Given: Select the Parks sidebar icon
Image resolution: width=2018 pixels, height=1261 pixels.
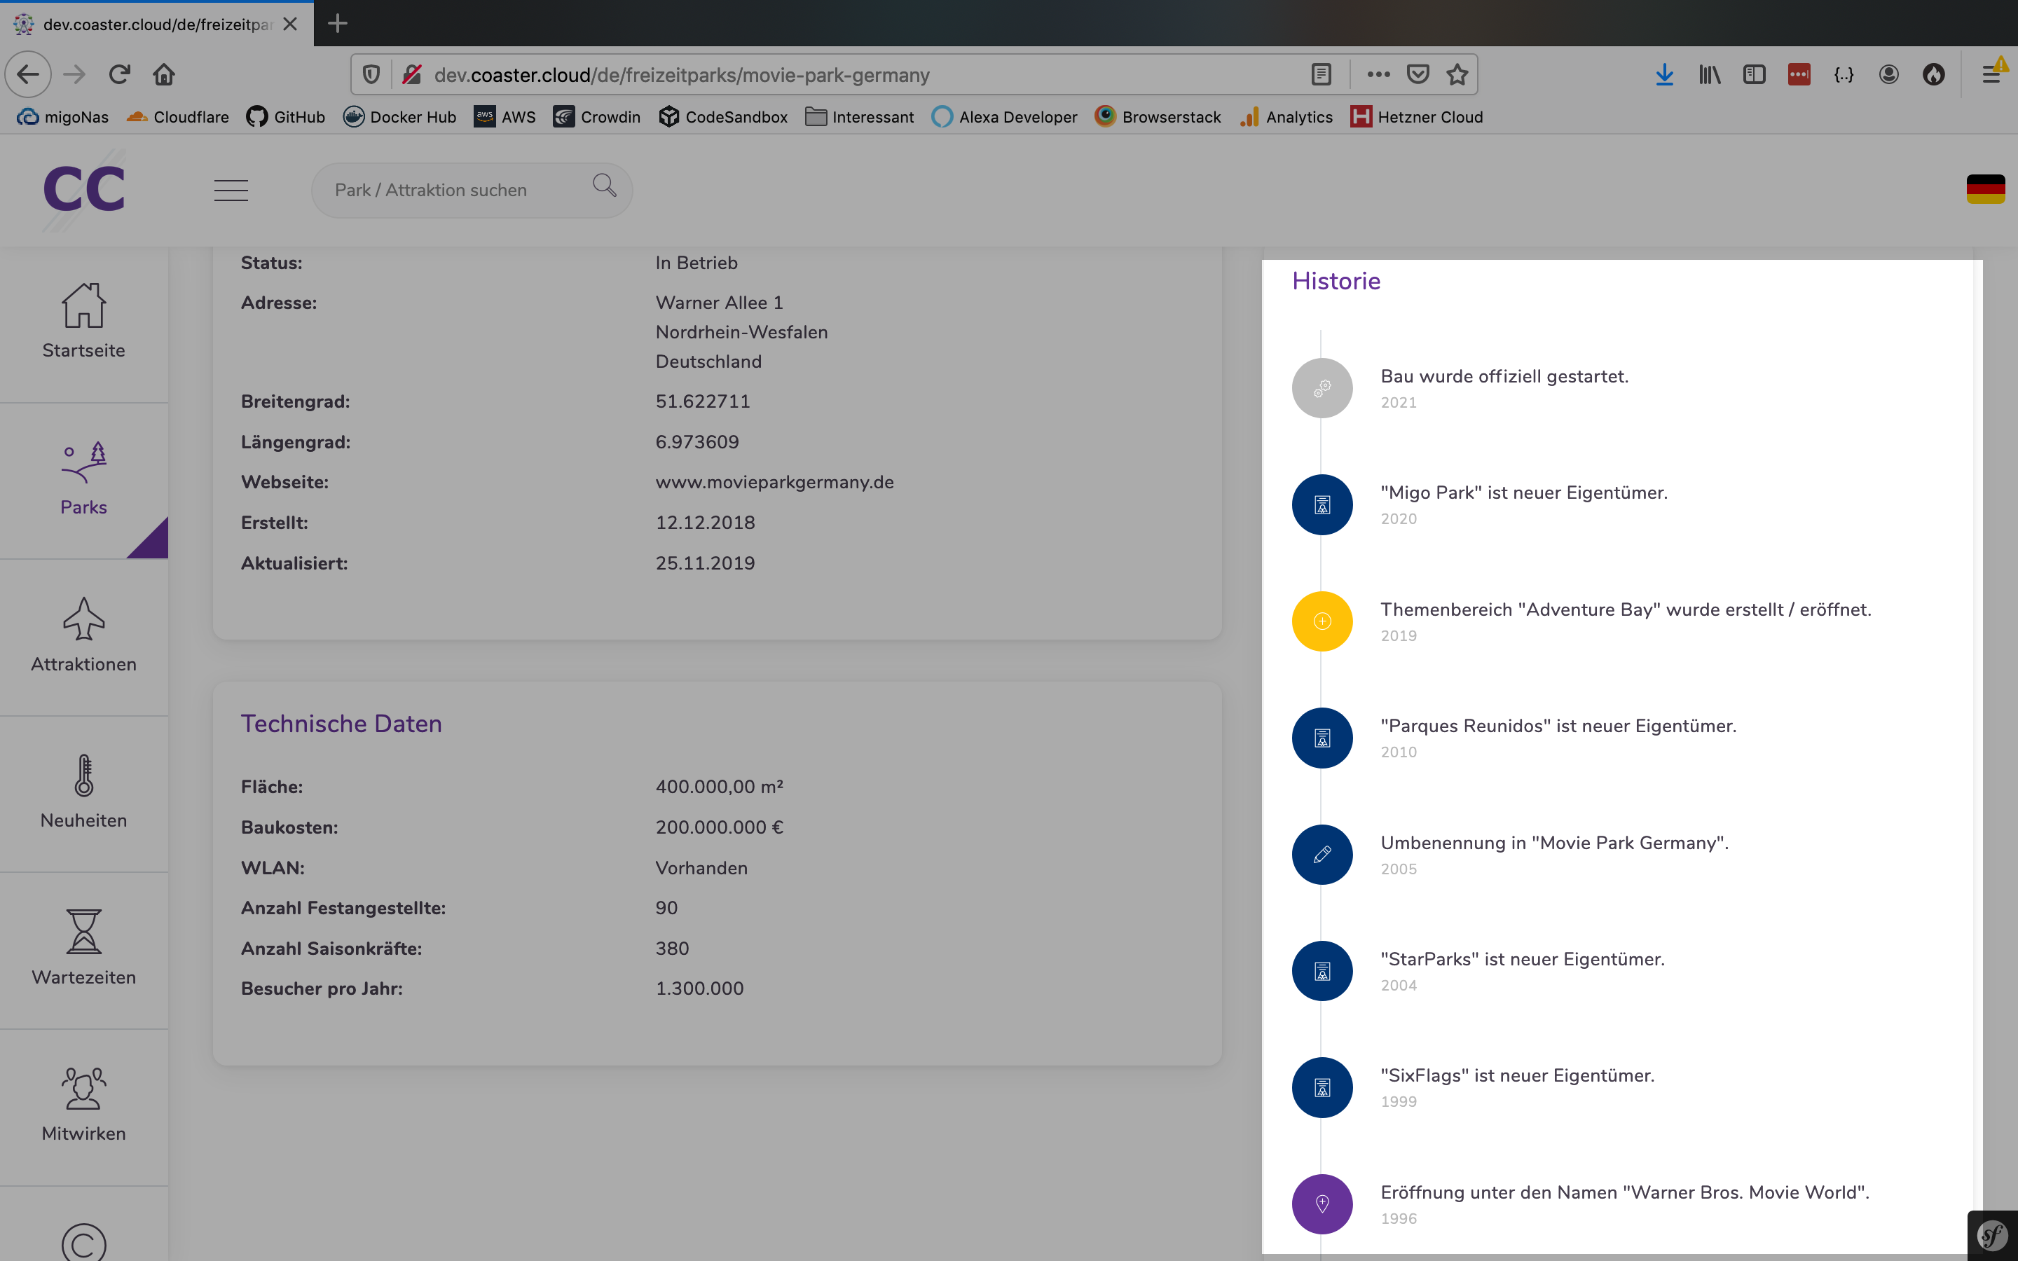Looking at the screenshot, I should click(x=83, y=462).
